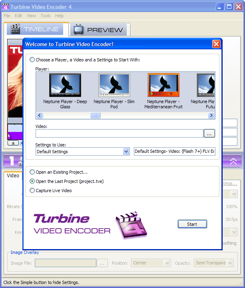Click the plus/minus zoom button under timeline
The height and width of the screenshot is (288, 245).
pyautogui.click(x=13, y=143)
